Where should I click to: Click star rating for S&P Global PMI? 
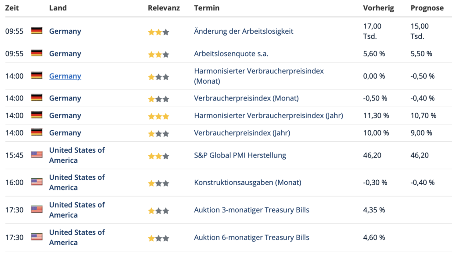click(158, 156)
